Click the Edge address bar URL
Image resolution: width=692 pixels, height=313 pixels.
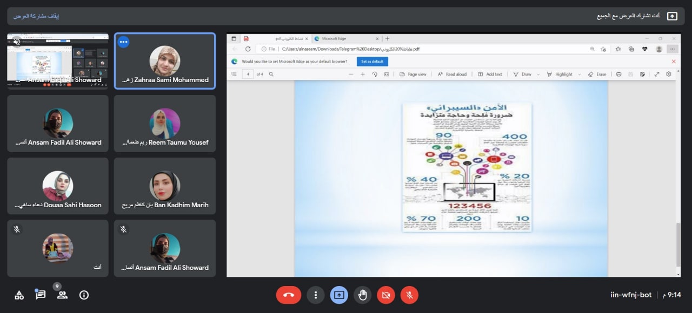point(350,49)
